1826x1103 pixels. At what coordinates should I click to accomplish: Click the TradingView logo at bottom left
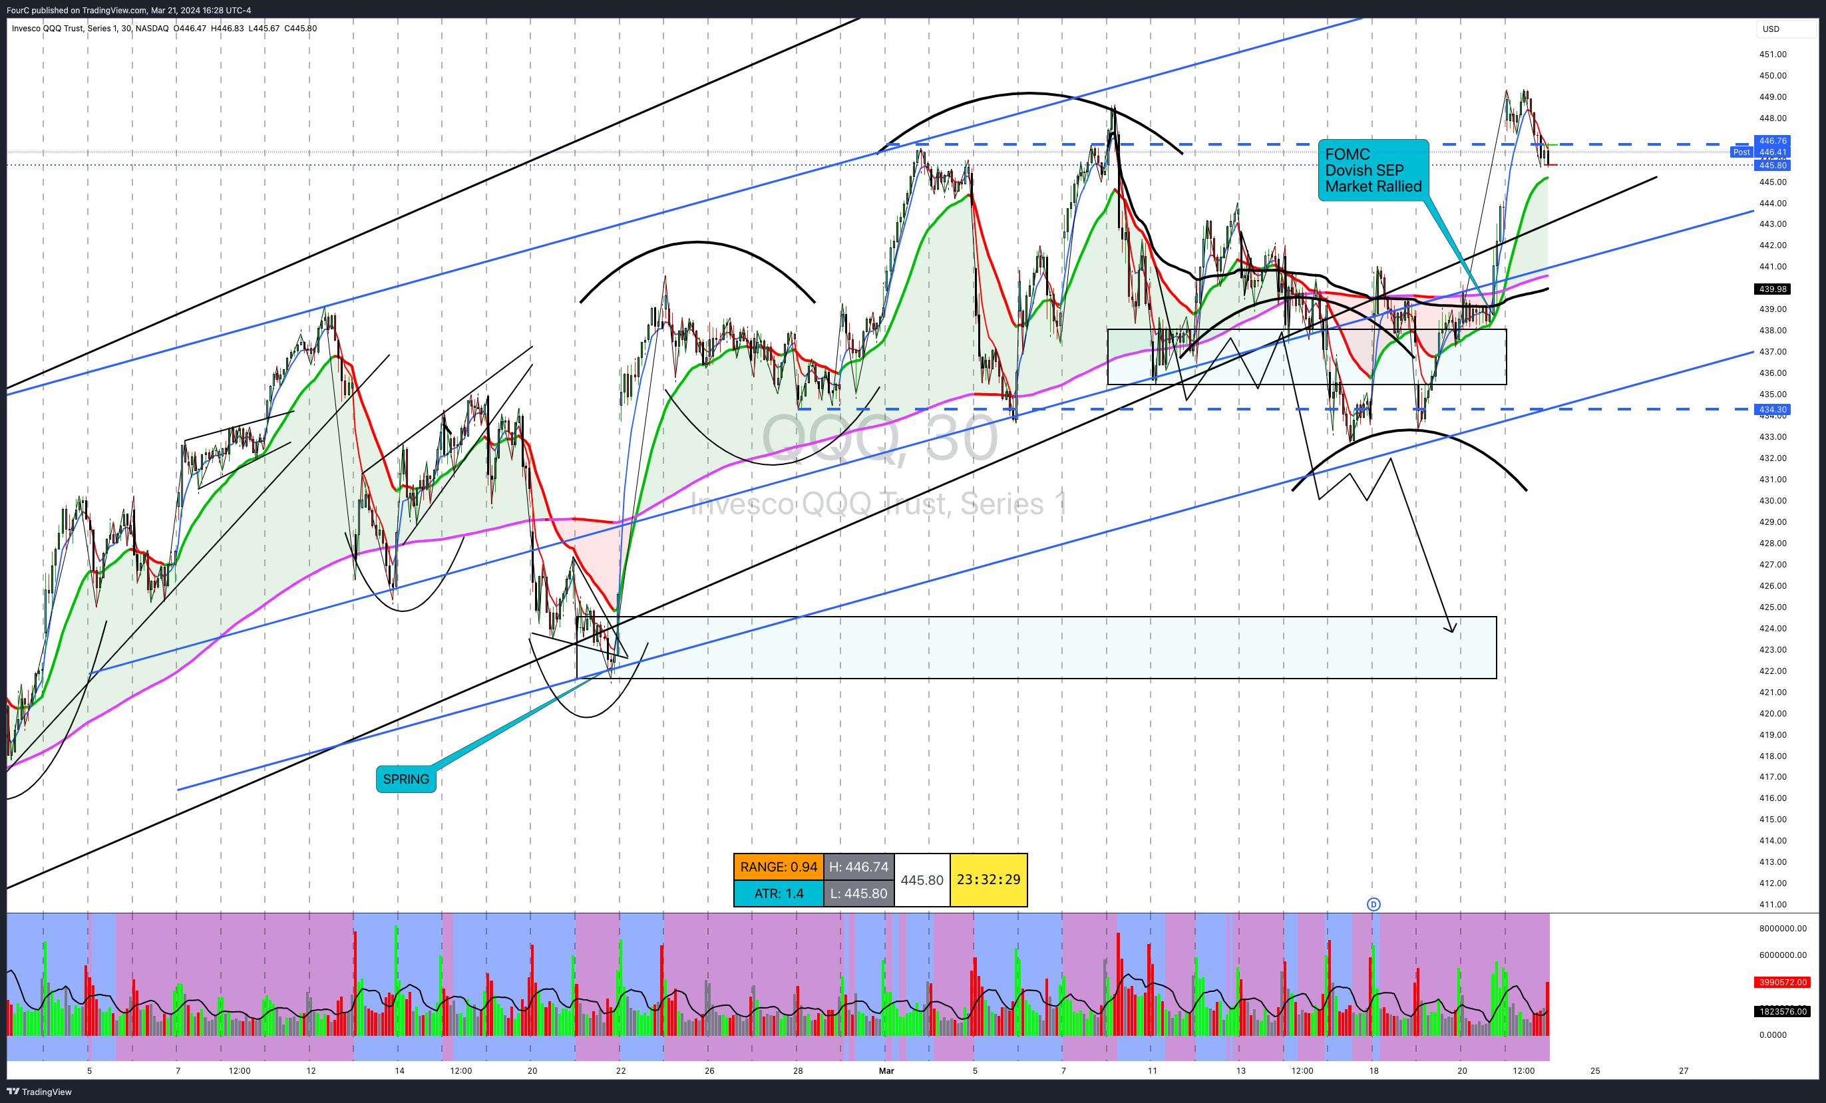[39, 1091]
